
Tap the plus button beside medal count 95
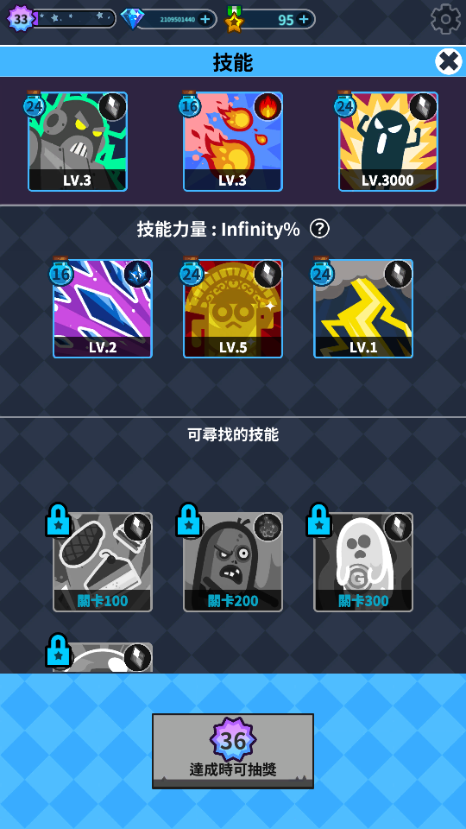point(303,20)
